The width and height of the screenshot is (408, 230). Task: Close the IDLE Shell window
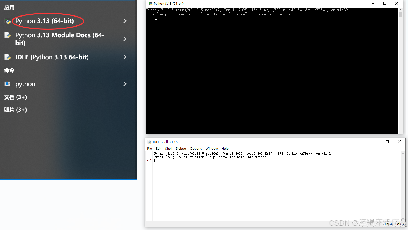tap(399, 142)
